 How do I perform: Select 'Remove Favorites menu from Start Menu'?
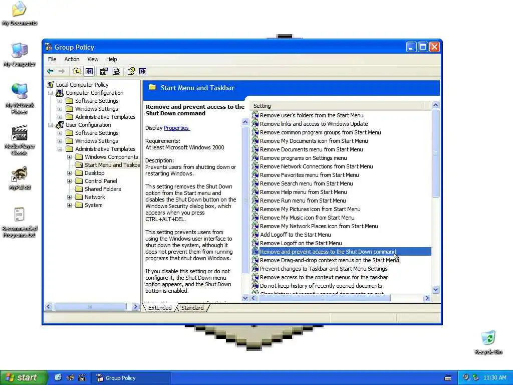pyautogui.click(x=309, y=175)
